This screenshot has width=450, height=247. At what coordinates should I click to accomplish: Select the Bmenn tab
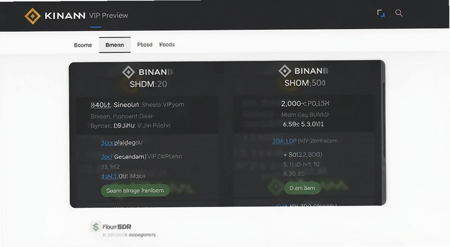[x=115, y=45]
